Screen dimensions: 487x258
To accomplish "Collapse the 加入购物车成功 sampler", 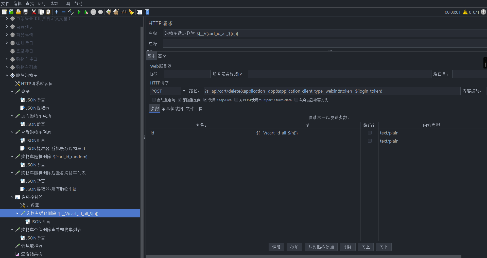I will tap(12, 116).
